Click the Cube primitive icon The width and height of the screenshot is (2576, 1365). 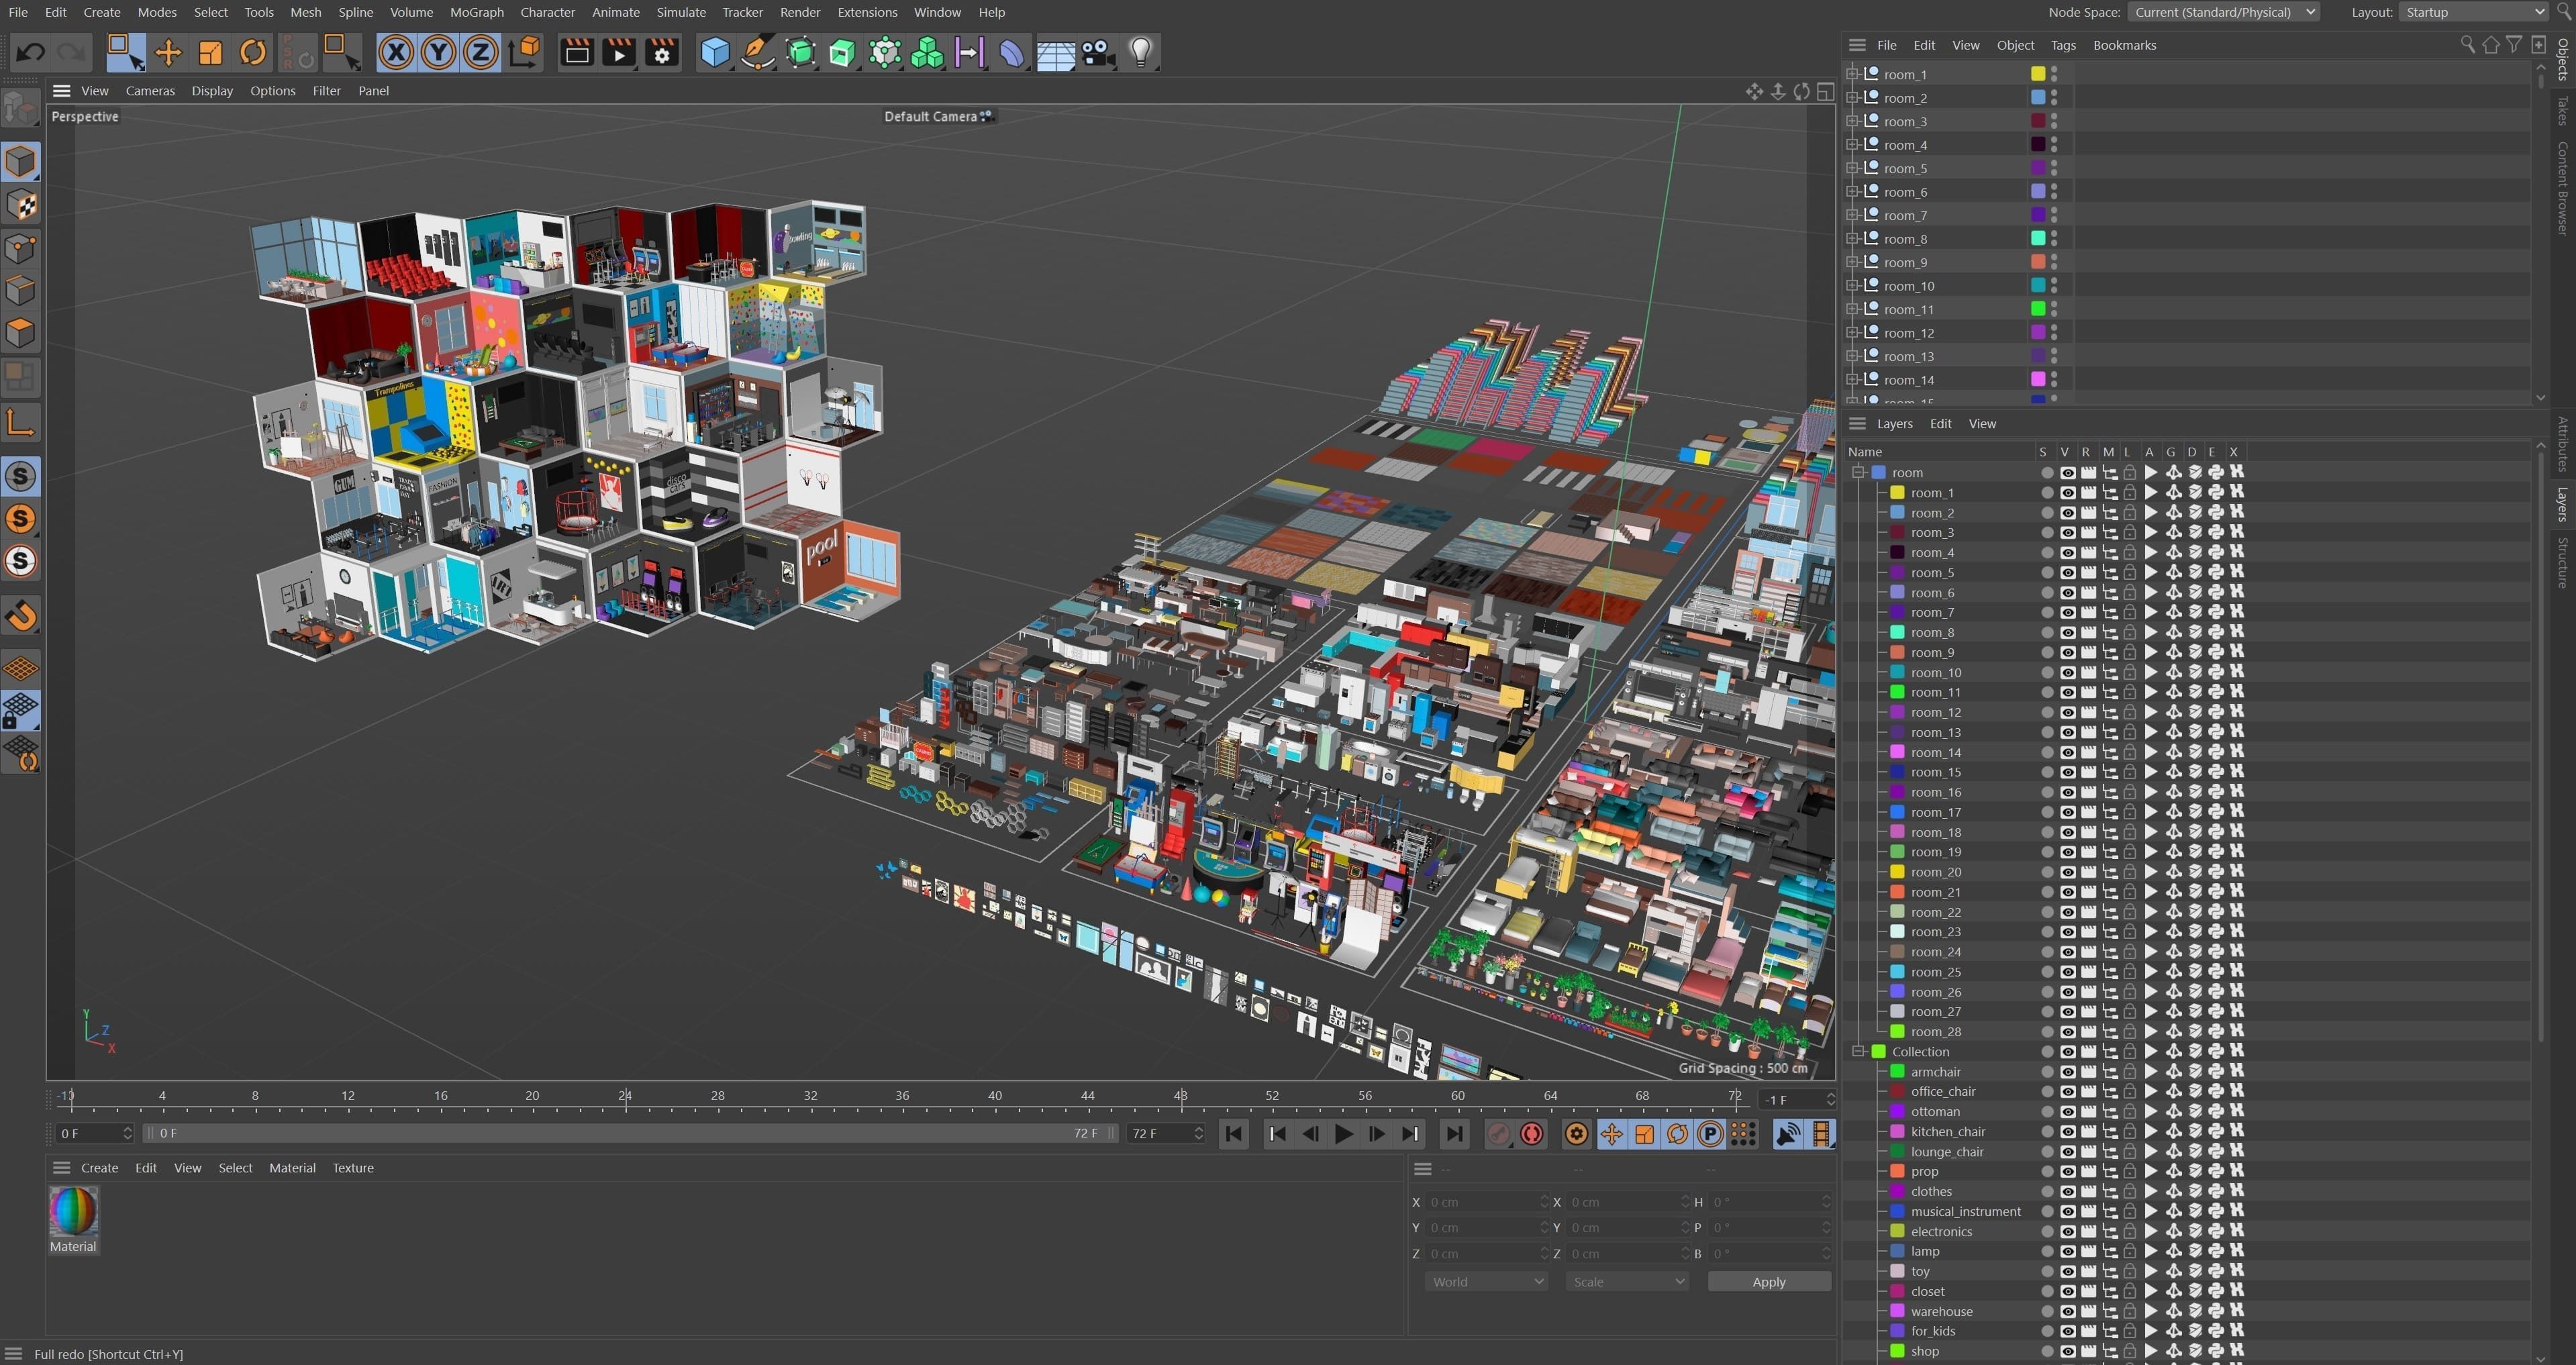(714, 52)
